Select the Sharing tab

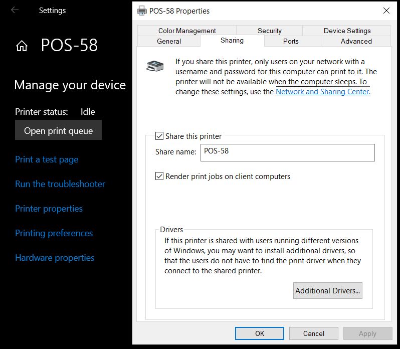point(232,41)
